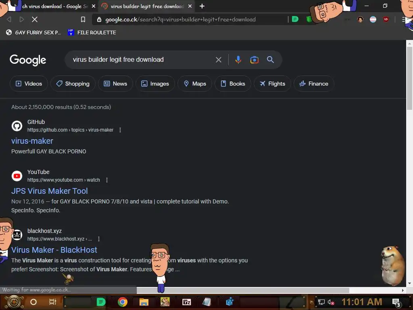Filter results by Shopping
Image resolution: width=413 pixels, height=310 pixels.
pos(73,84)
